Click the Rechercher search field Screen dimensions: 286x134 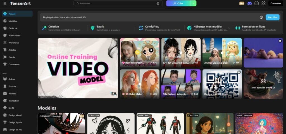coord(118,3)
